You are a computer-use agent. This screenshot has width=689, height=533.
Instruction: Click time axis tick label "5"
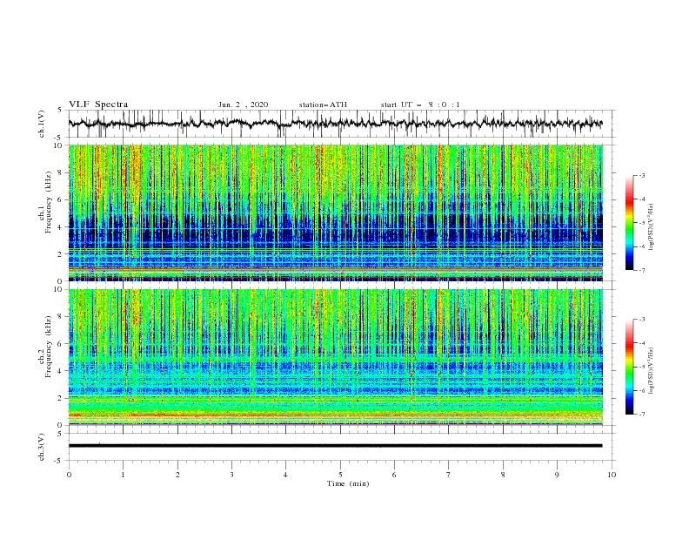[x=340, y=475]
